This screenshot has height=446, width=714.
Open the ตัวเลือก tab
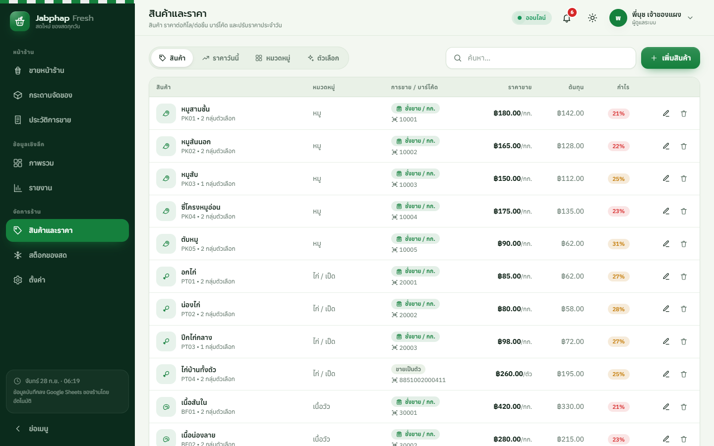(323, 58)
